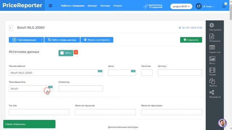Open the Настройки gear sidebar icon

point(212,25)
